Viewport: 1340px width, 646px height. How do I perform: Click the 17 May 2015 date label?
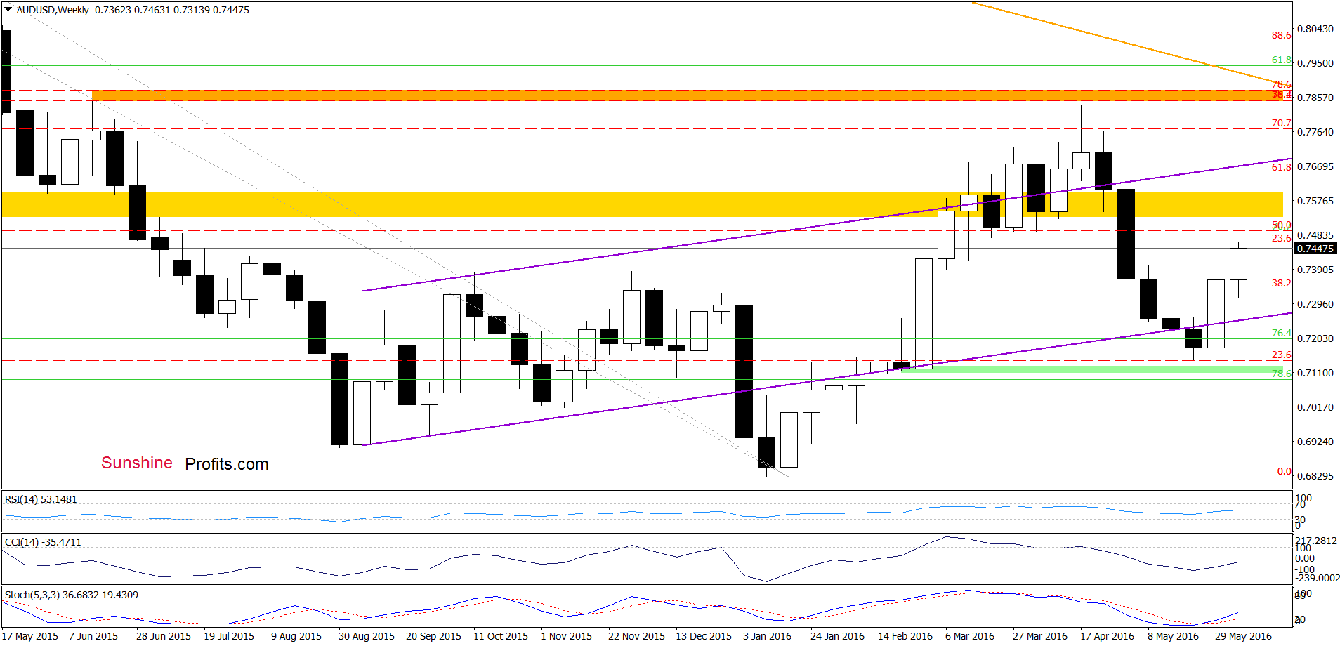pyautogui.click(x=30, y=636)
